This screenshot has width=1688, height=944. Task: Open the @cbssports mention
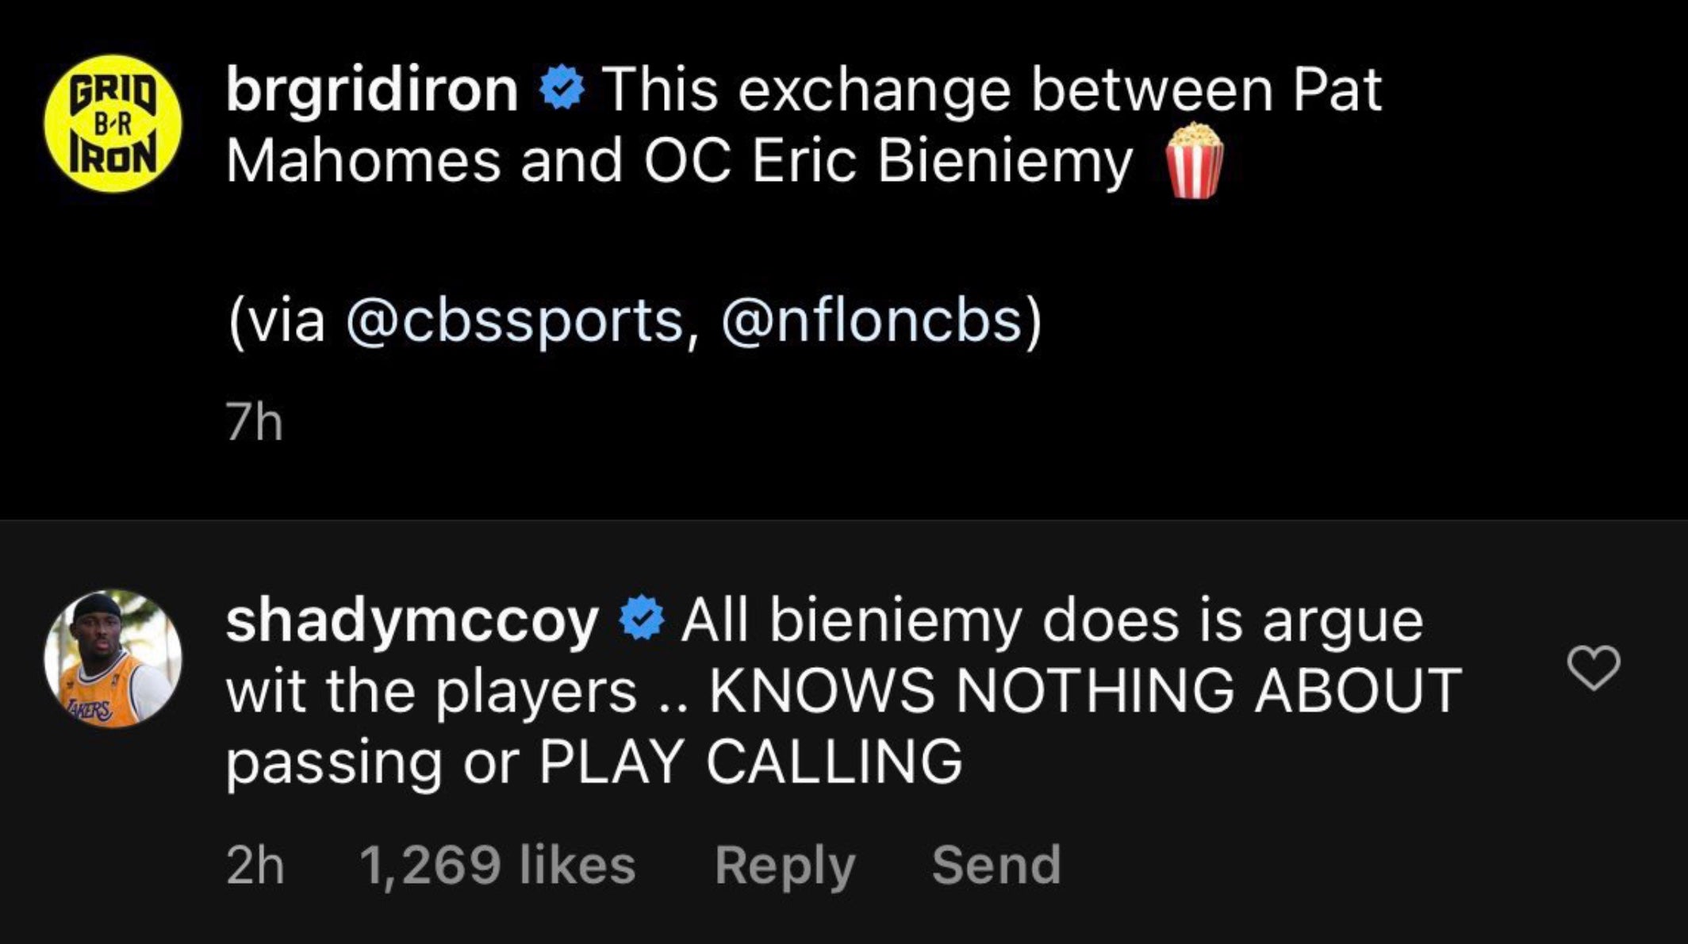tap(514, 321)
